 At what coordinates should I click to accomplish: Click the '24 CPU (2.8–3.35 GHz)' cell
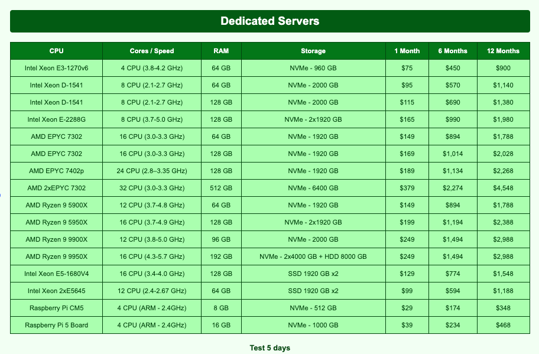point(151,171)
